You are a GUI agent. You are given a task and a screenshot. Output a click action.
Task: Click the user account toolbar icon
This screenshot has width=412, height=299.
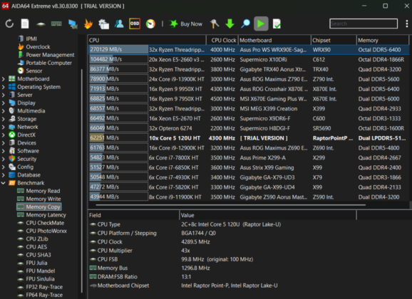pos(119,24)
